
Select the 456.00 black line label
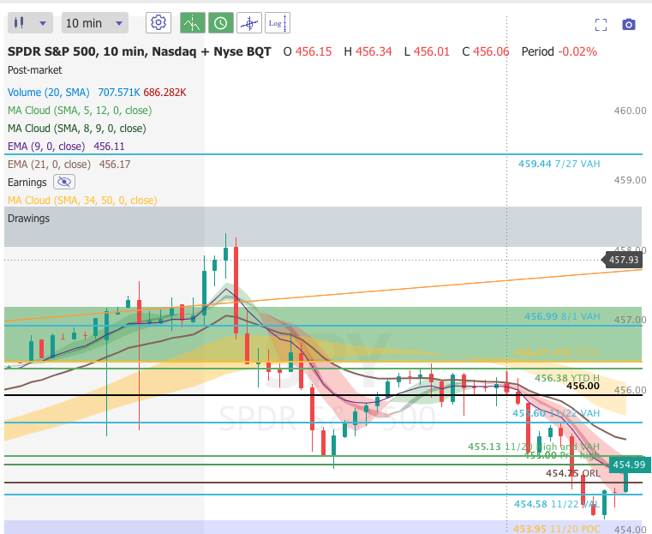(583, 386)
